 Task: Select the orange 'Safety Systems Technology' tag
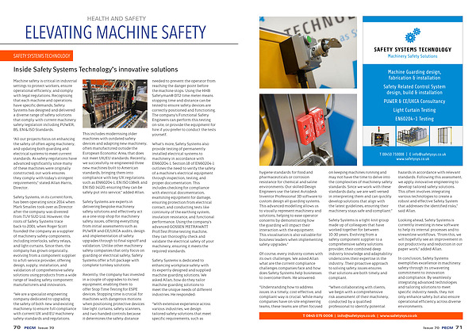(36, 55)
